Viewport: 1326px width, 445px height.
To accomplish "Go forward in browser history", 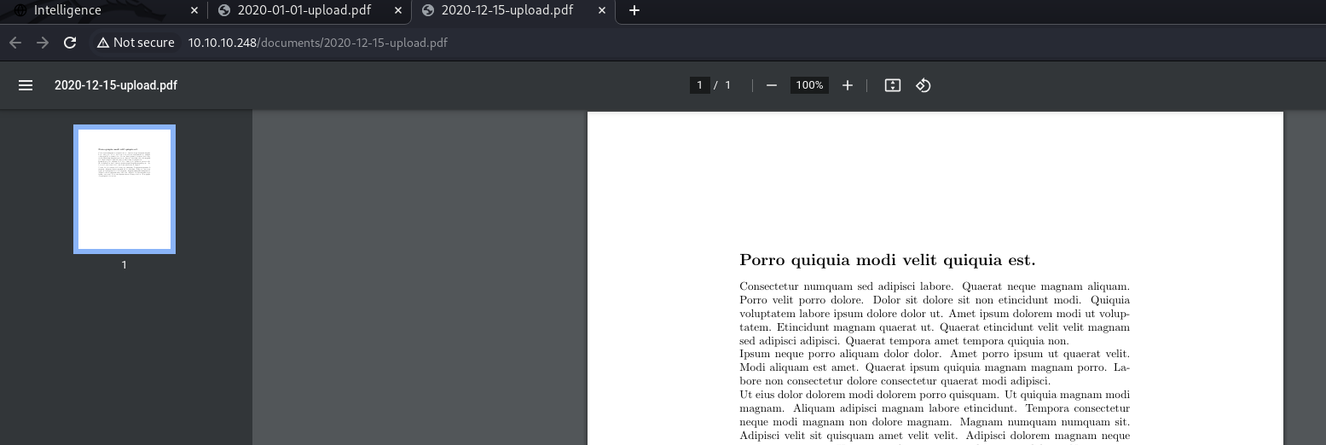I will (x=43, y=43).
